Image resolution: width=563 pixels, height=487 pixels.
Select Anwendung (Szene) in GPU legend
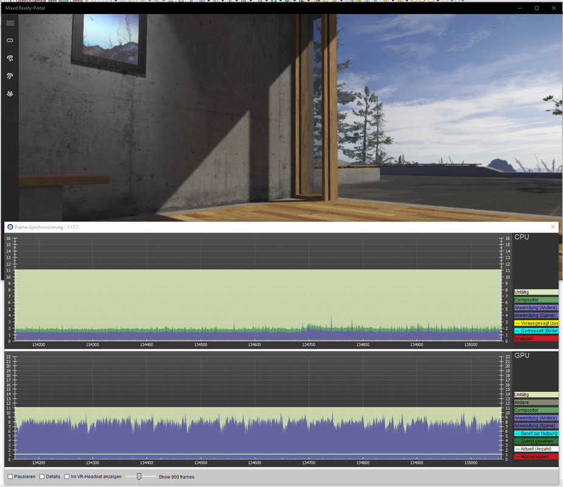click(x=536, y=426)
